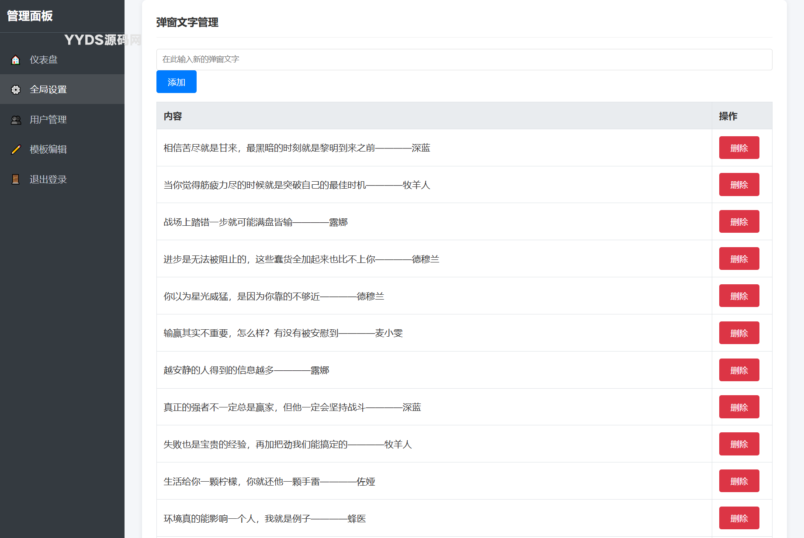The height and width of the screenshot is (538, 804).
Task: Click the pencil icon beside 模板编辑
Action: pos(16,149)
